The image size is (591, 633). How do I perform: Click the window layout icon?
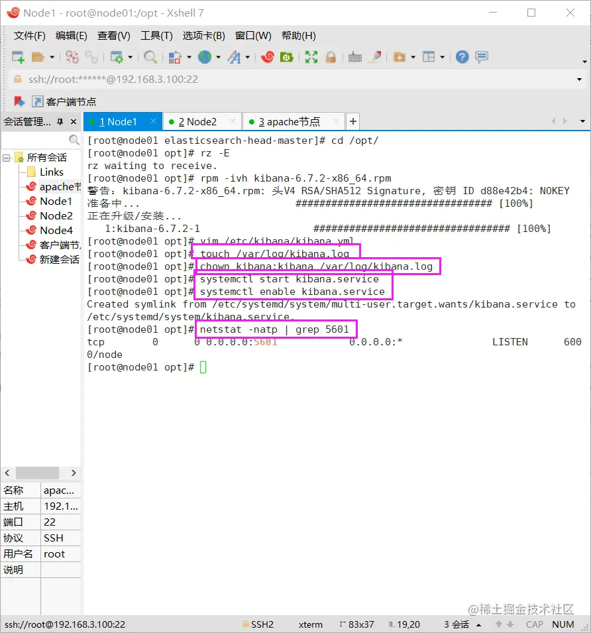tap(429, 57)
